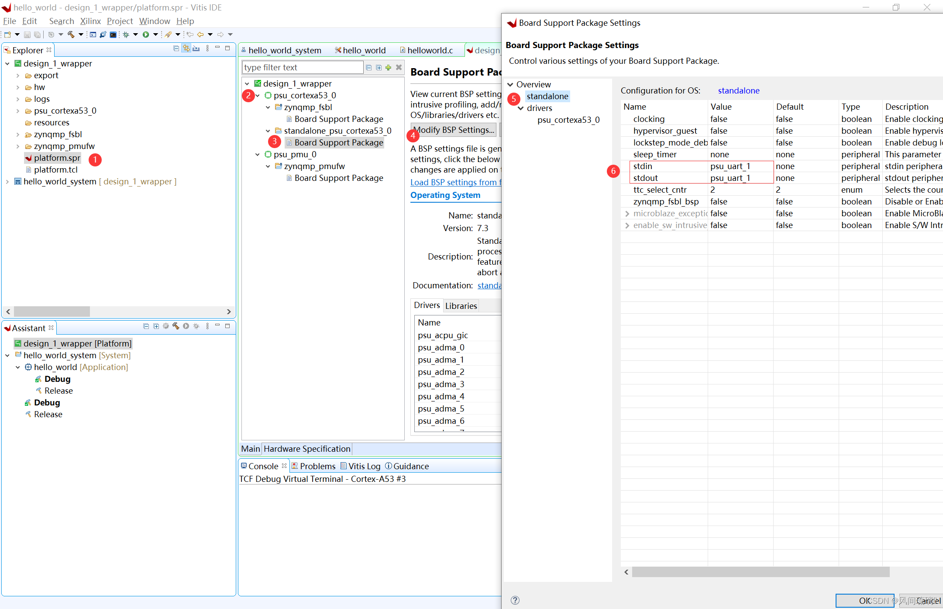The width and height of the screenshot is (943, 609).
Task: Click the Modify BSP Settings button
Action: [x=454, y=130]
